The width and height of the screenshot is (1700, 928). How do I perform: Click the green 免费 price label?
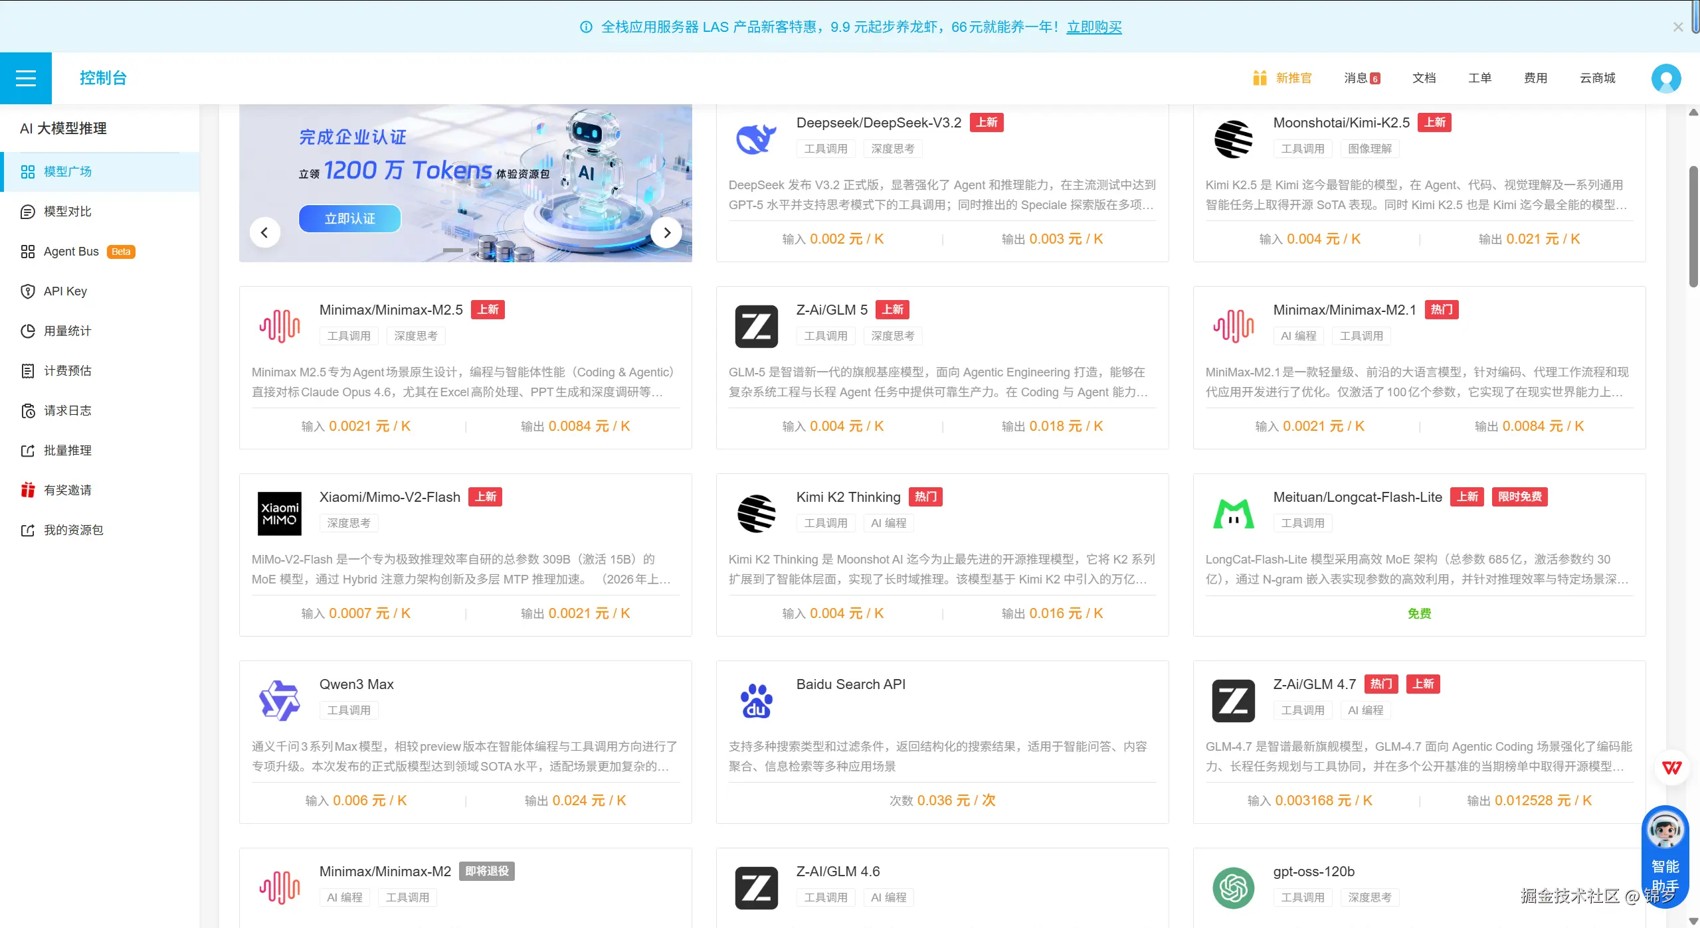click(1419, 614)
